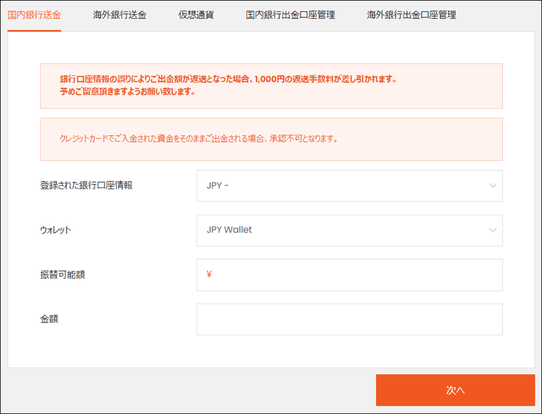Go to 国内銀行出金口座管理 tab

click(290, 15)
